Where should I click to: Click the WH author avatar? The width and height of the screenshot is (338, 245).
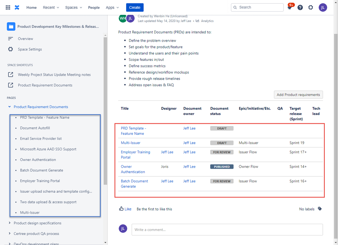coord(122,18)
